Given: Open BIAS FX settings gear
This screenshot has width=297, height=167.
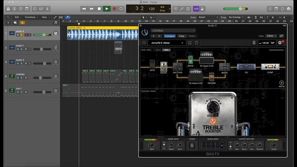Looking at the screenshot, I should (280, 43).
